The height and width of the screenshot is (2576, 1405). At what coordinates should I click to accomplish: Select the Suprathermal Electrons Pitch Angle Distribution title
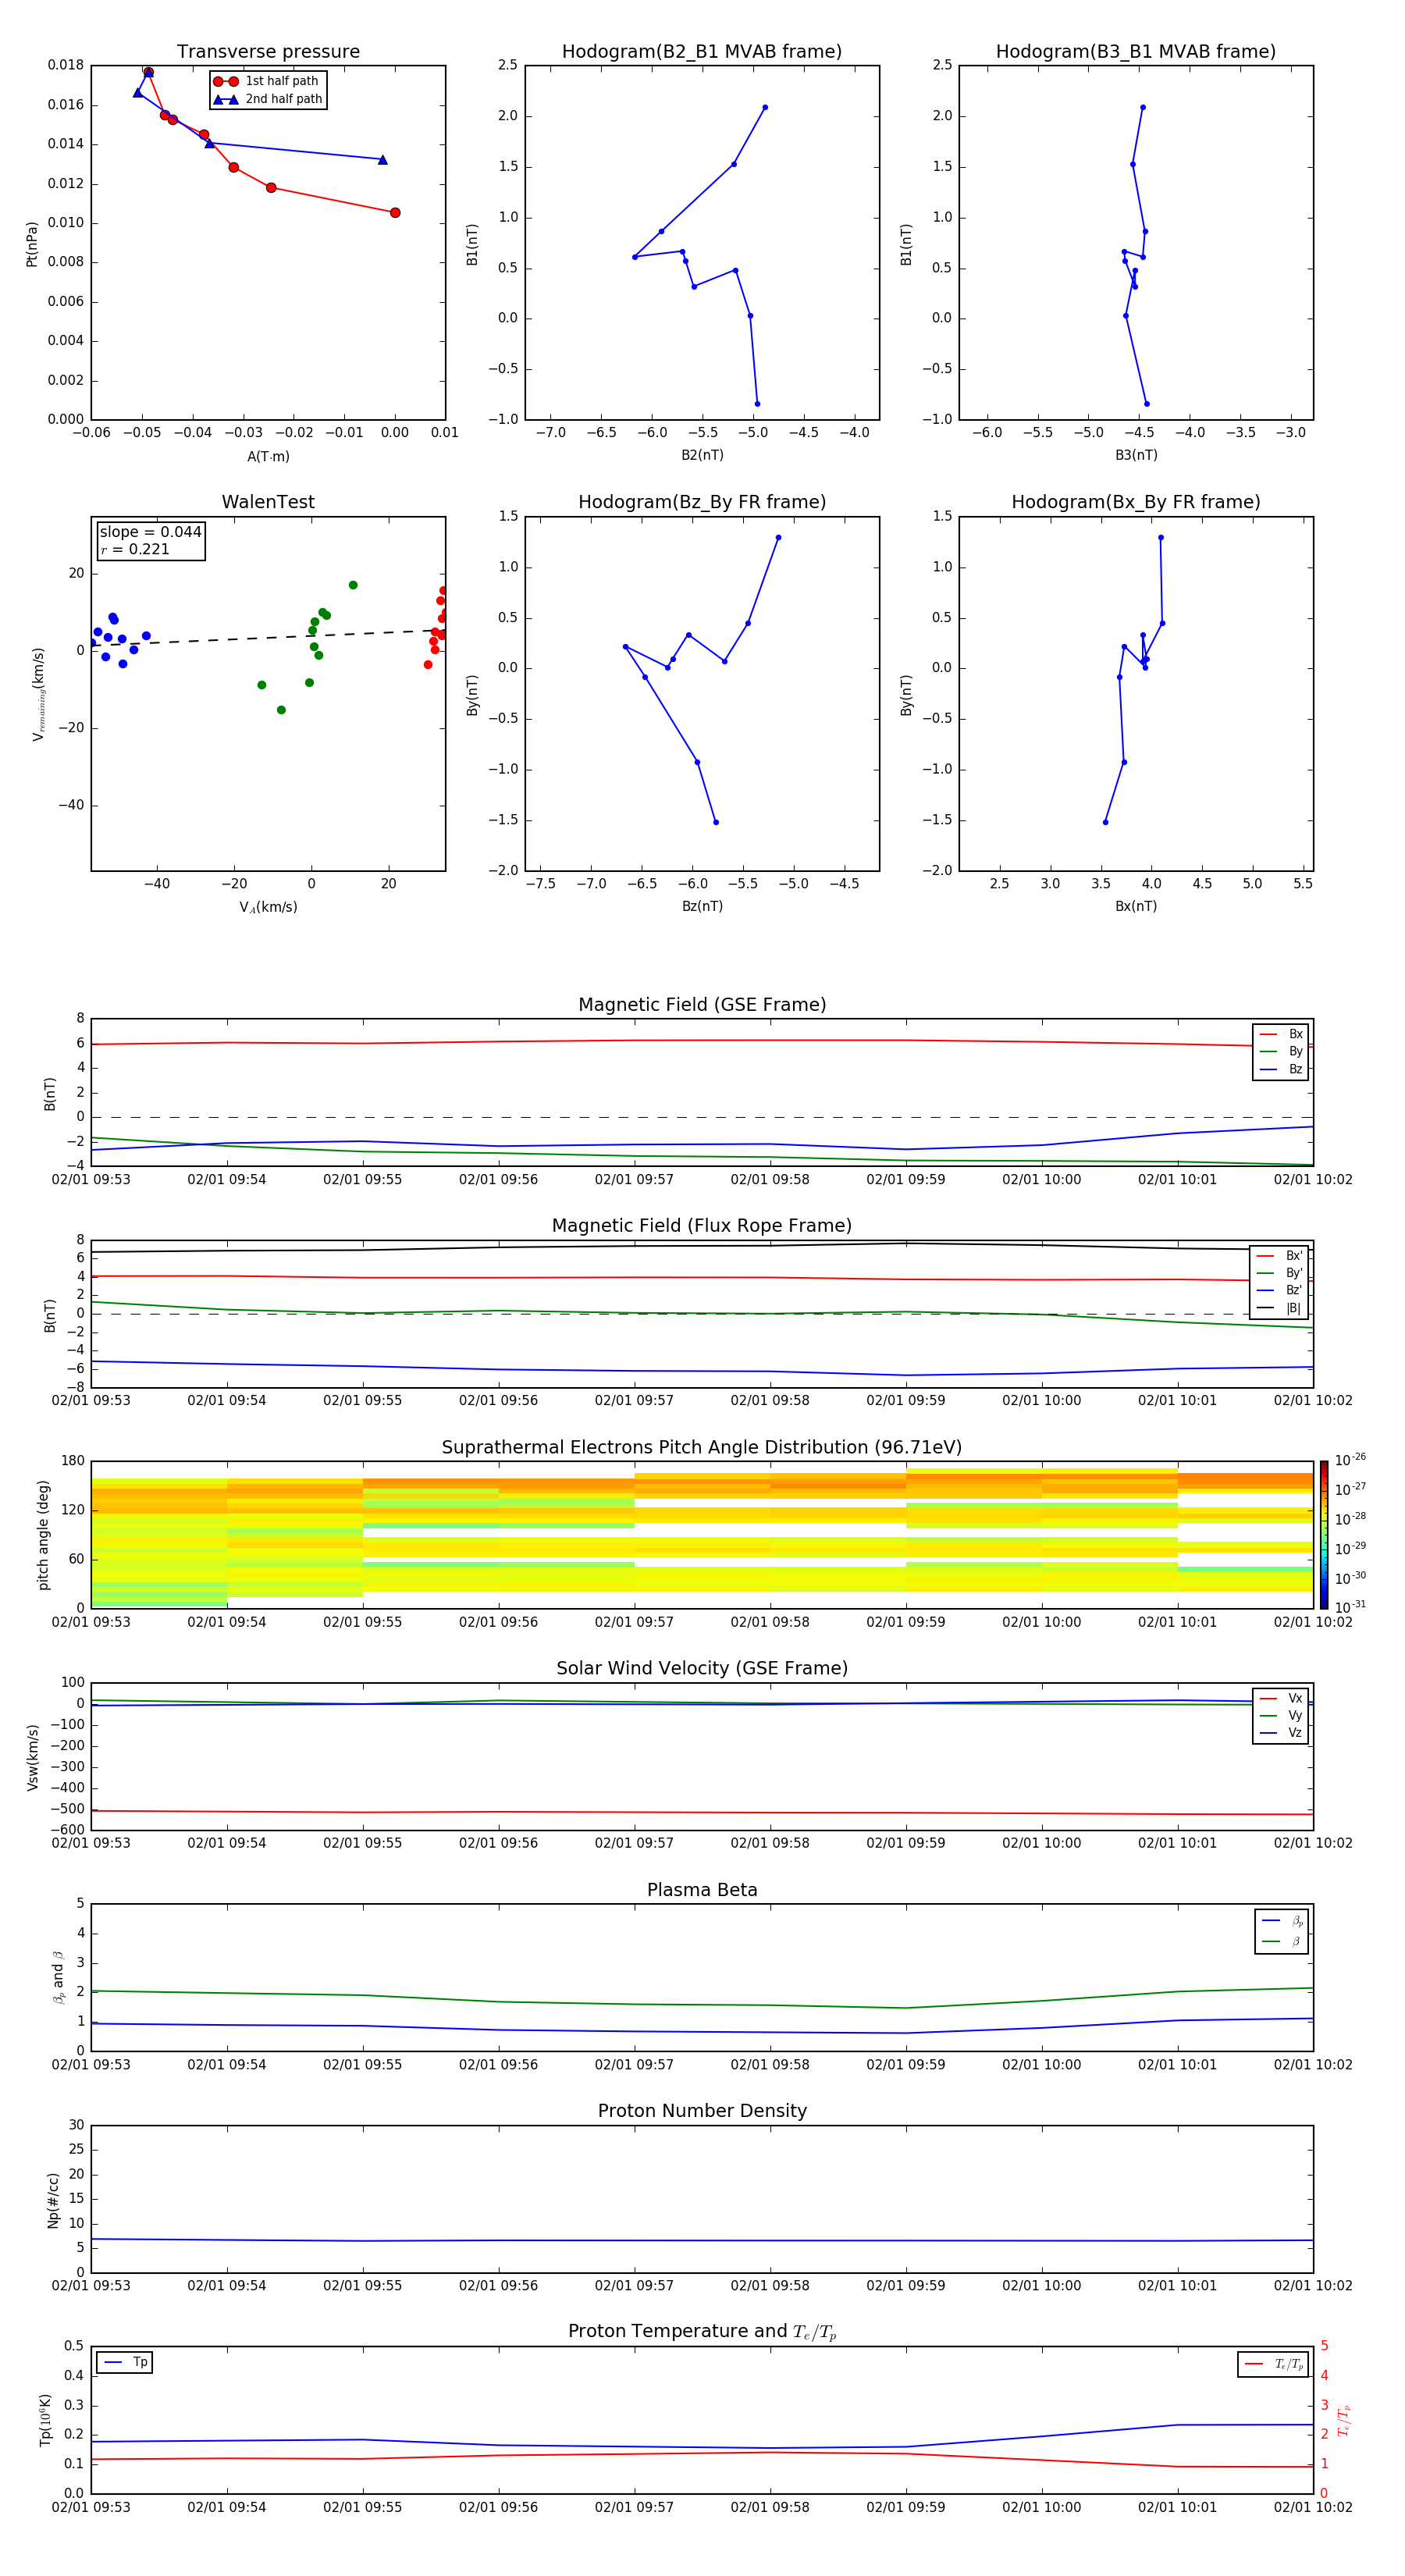tap(702, 1448)
